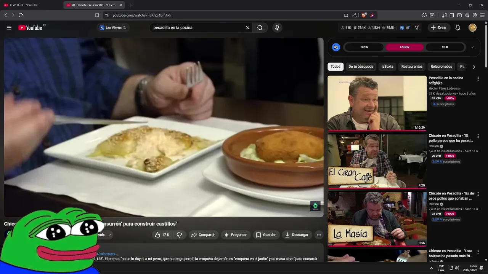The width and height of the screenshot is (488, 274).
Task: Open the 1:10:29 Pesadilla en la cocina thumbnail
Action: tap(377, 103)
